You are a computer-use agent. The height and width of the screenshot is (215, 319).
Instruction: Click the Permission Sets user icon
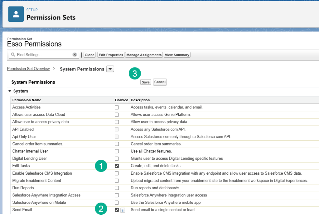point(16,14)
